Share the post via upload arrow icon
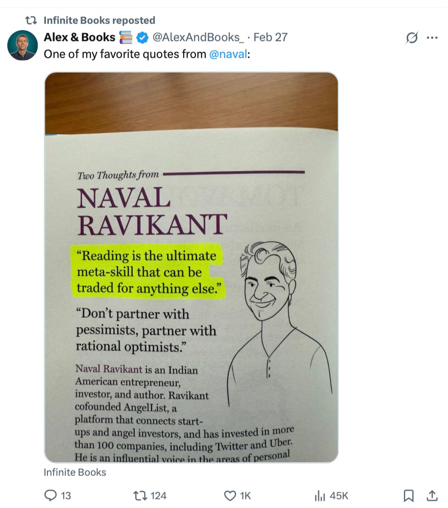 click(432, 495)
